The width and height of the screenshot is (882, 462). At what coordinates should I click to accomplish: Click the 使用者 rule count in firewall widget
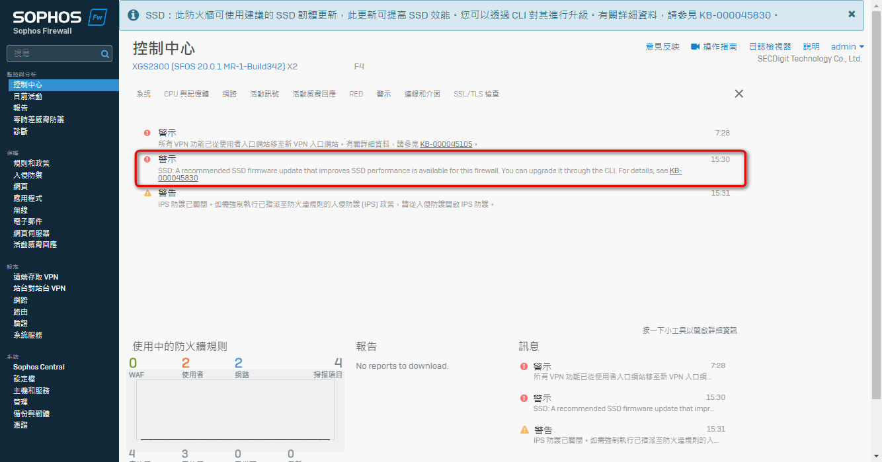pos(186,363)
